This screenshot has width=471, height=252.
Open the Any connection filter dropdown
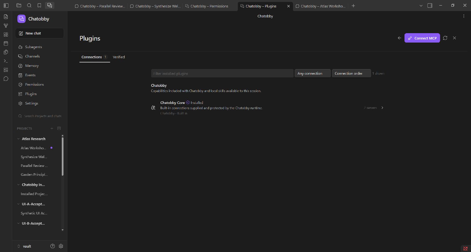click(313, 73)
